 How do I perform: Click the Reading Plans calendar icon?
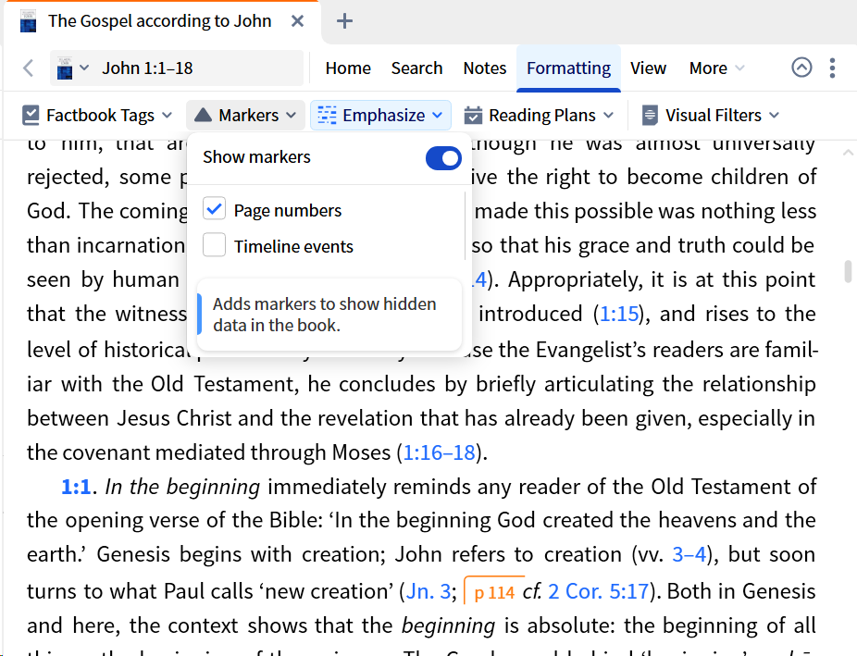point(473,116)
